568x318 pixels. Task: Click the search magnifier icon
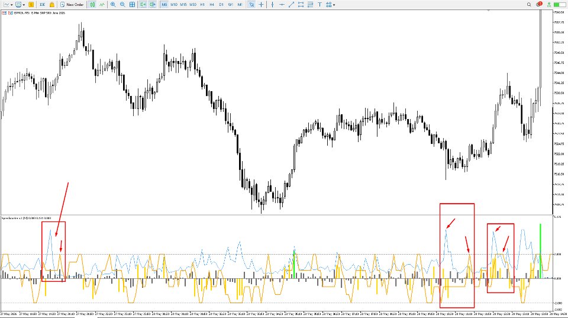529,5
